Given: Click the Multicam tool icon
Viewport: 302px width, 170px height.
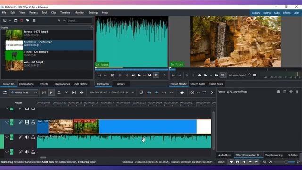Looking at the screenshot, I should (x=82, y=93).
